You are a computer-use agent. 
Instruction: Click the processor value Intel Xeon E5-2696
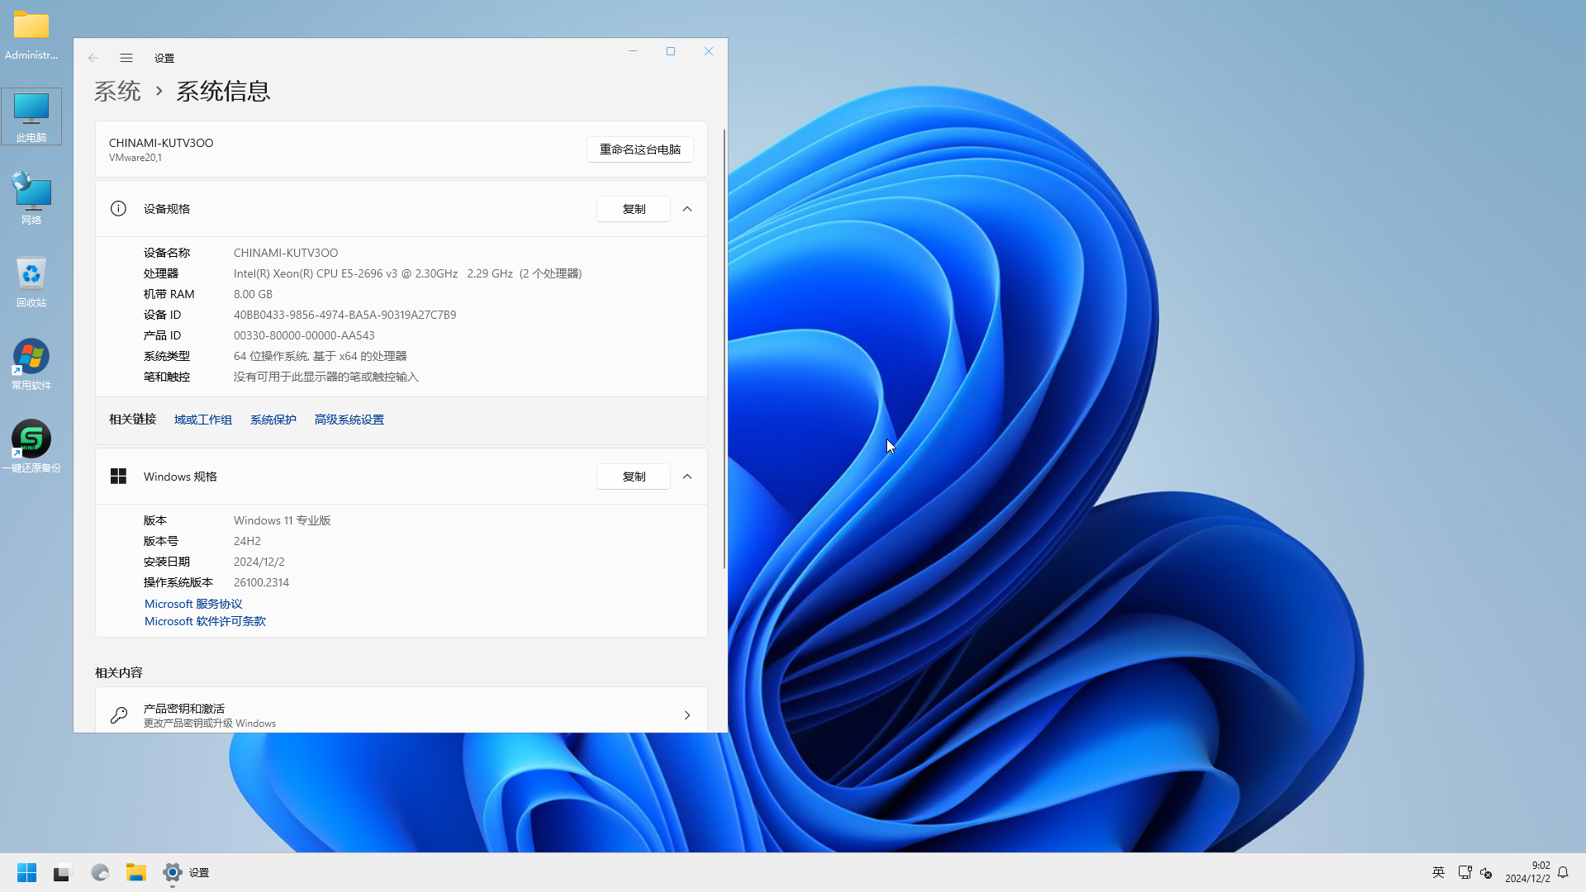tap(408, 273)
